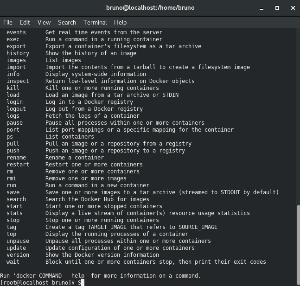Click the 'wait' command name
This screenshot has height=286, width=300.
pyautogui.click(x=13, y=262)
